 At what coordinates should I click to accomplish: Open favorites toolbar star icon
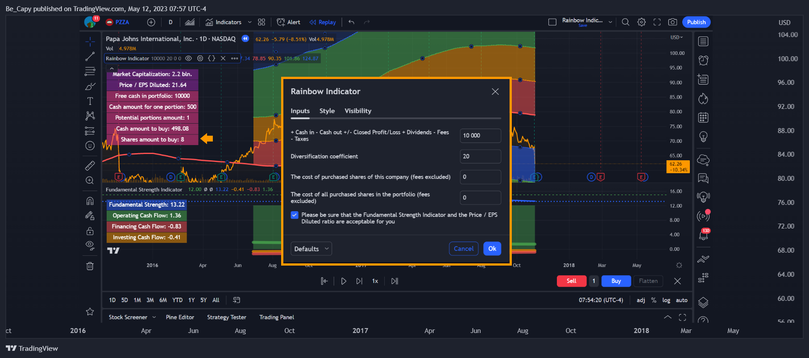tap(90, 312)
